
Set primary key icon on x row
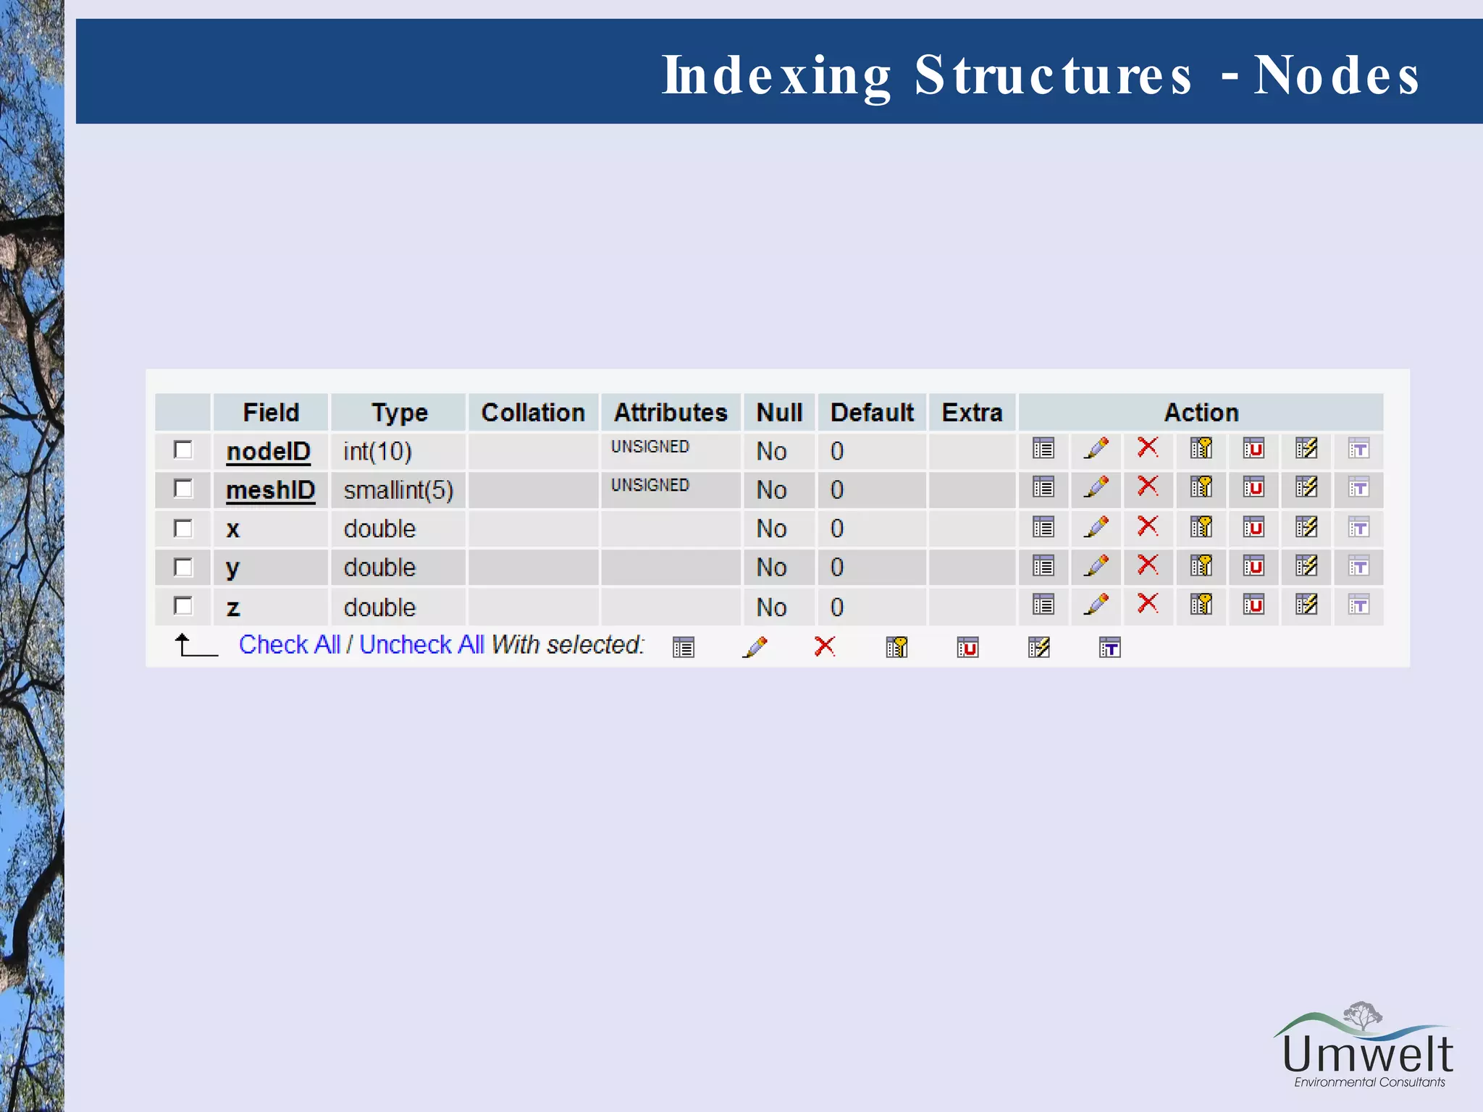tap(1201, 526)
